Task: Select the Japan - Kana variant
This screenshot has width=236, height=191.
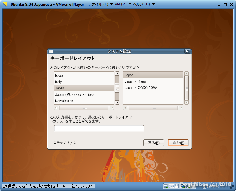Action: pyautogui.click(x=153, y=81)
